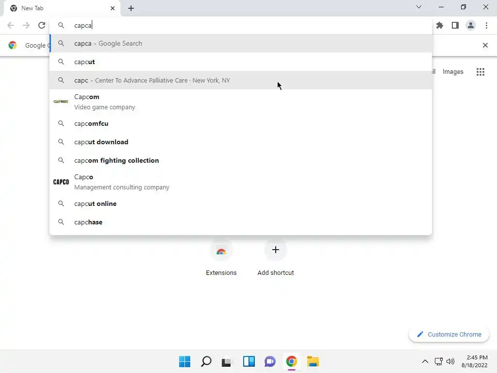The height and width of the screenshot is (373, 497).
Task: Select the Capco management consulting suggestion
Action: [x=241, y=182]
